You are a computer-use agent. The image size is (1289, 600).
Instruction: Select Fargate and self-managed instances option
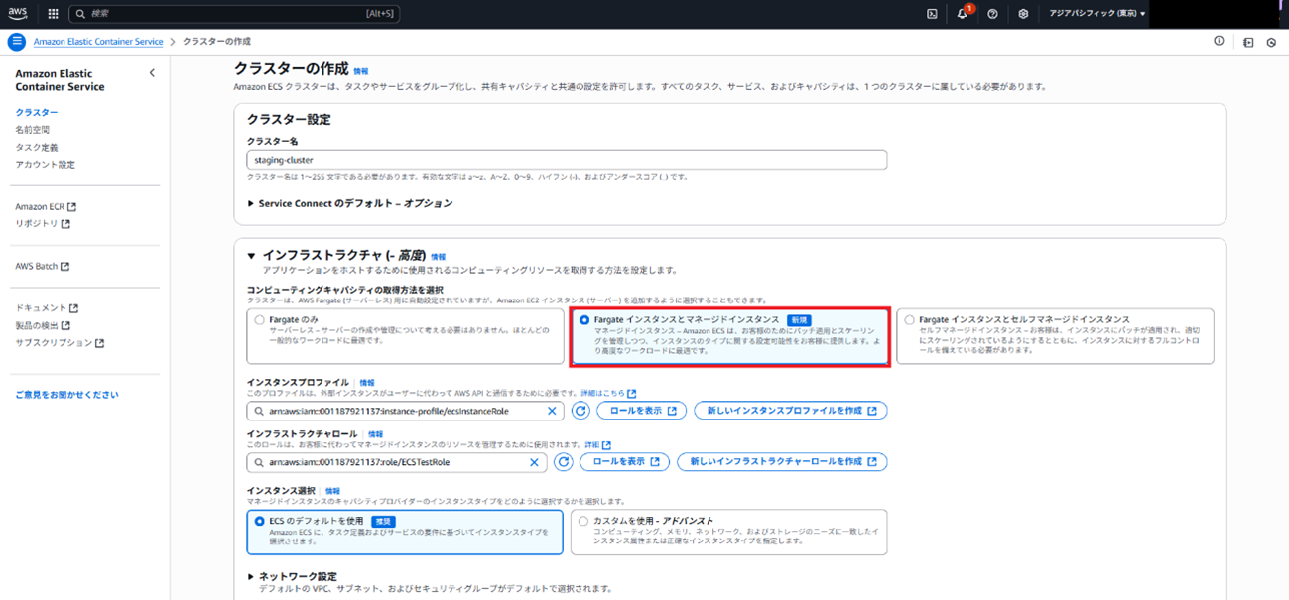tap(910, 320)
